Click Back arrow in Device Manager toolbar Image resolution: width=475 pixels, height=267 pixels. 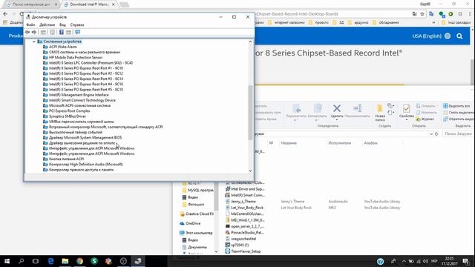(x=27, y=32)
